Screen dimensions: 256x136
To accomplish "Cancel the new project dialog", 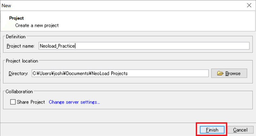I will coord(240,130).
